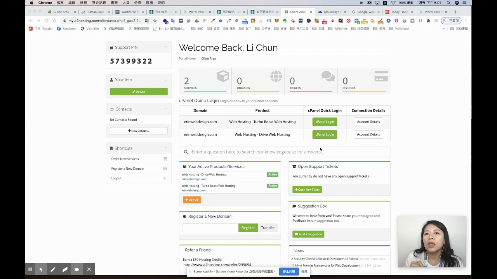Image resolution: width=497 pixels, height=279 pixels.
Task: Toggle the Screencastify webcam embed
Action: click(77, 269)
